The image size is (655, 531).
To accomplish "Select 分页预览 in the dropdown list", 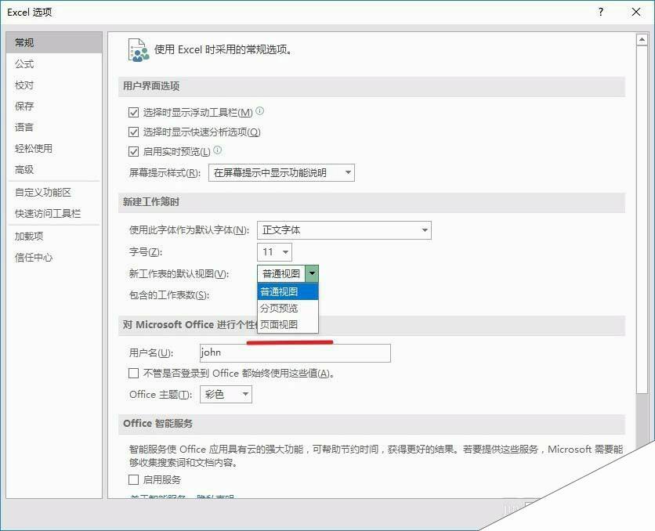I will pyautogui.click(x=288, y=308).
